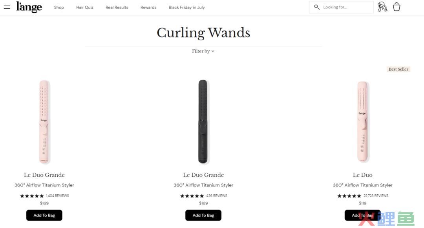The image size is (424, 228).
Task: Open the Rewards page
Action: click(148, 7)
